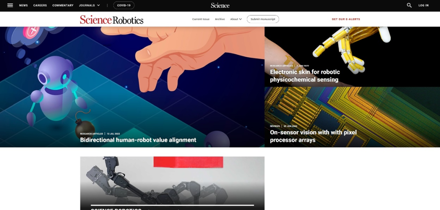Viewport: 440px width, 210px height.
Task: Open the News menu item
Action: 24,5
